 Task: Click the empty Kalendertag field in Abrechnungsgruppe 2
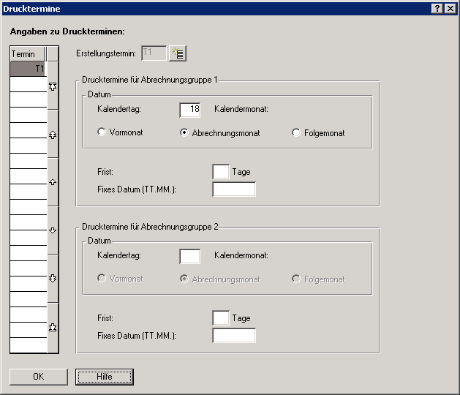click(x=190, y=256)
